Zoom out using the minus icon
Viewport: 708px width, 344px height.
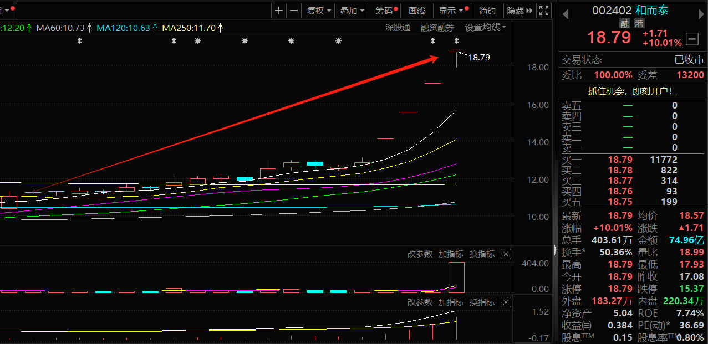coord(293,10)
